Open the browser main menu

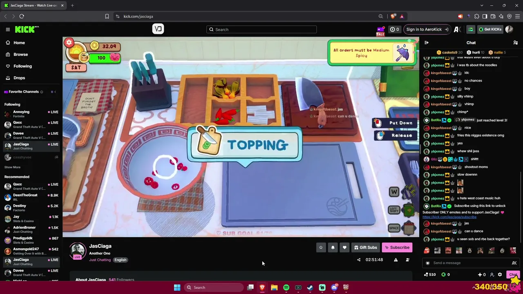pos(517,16)
